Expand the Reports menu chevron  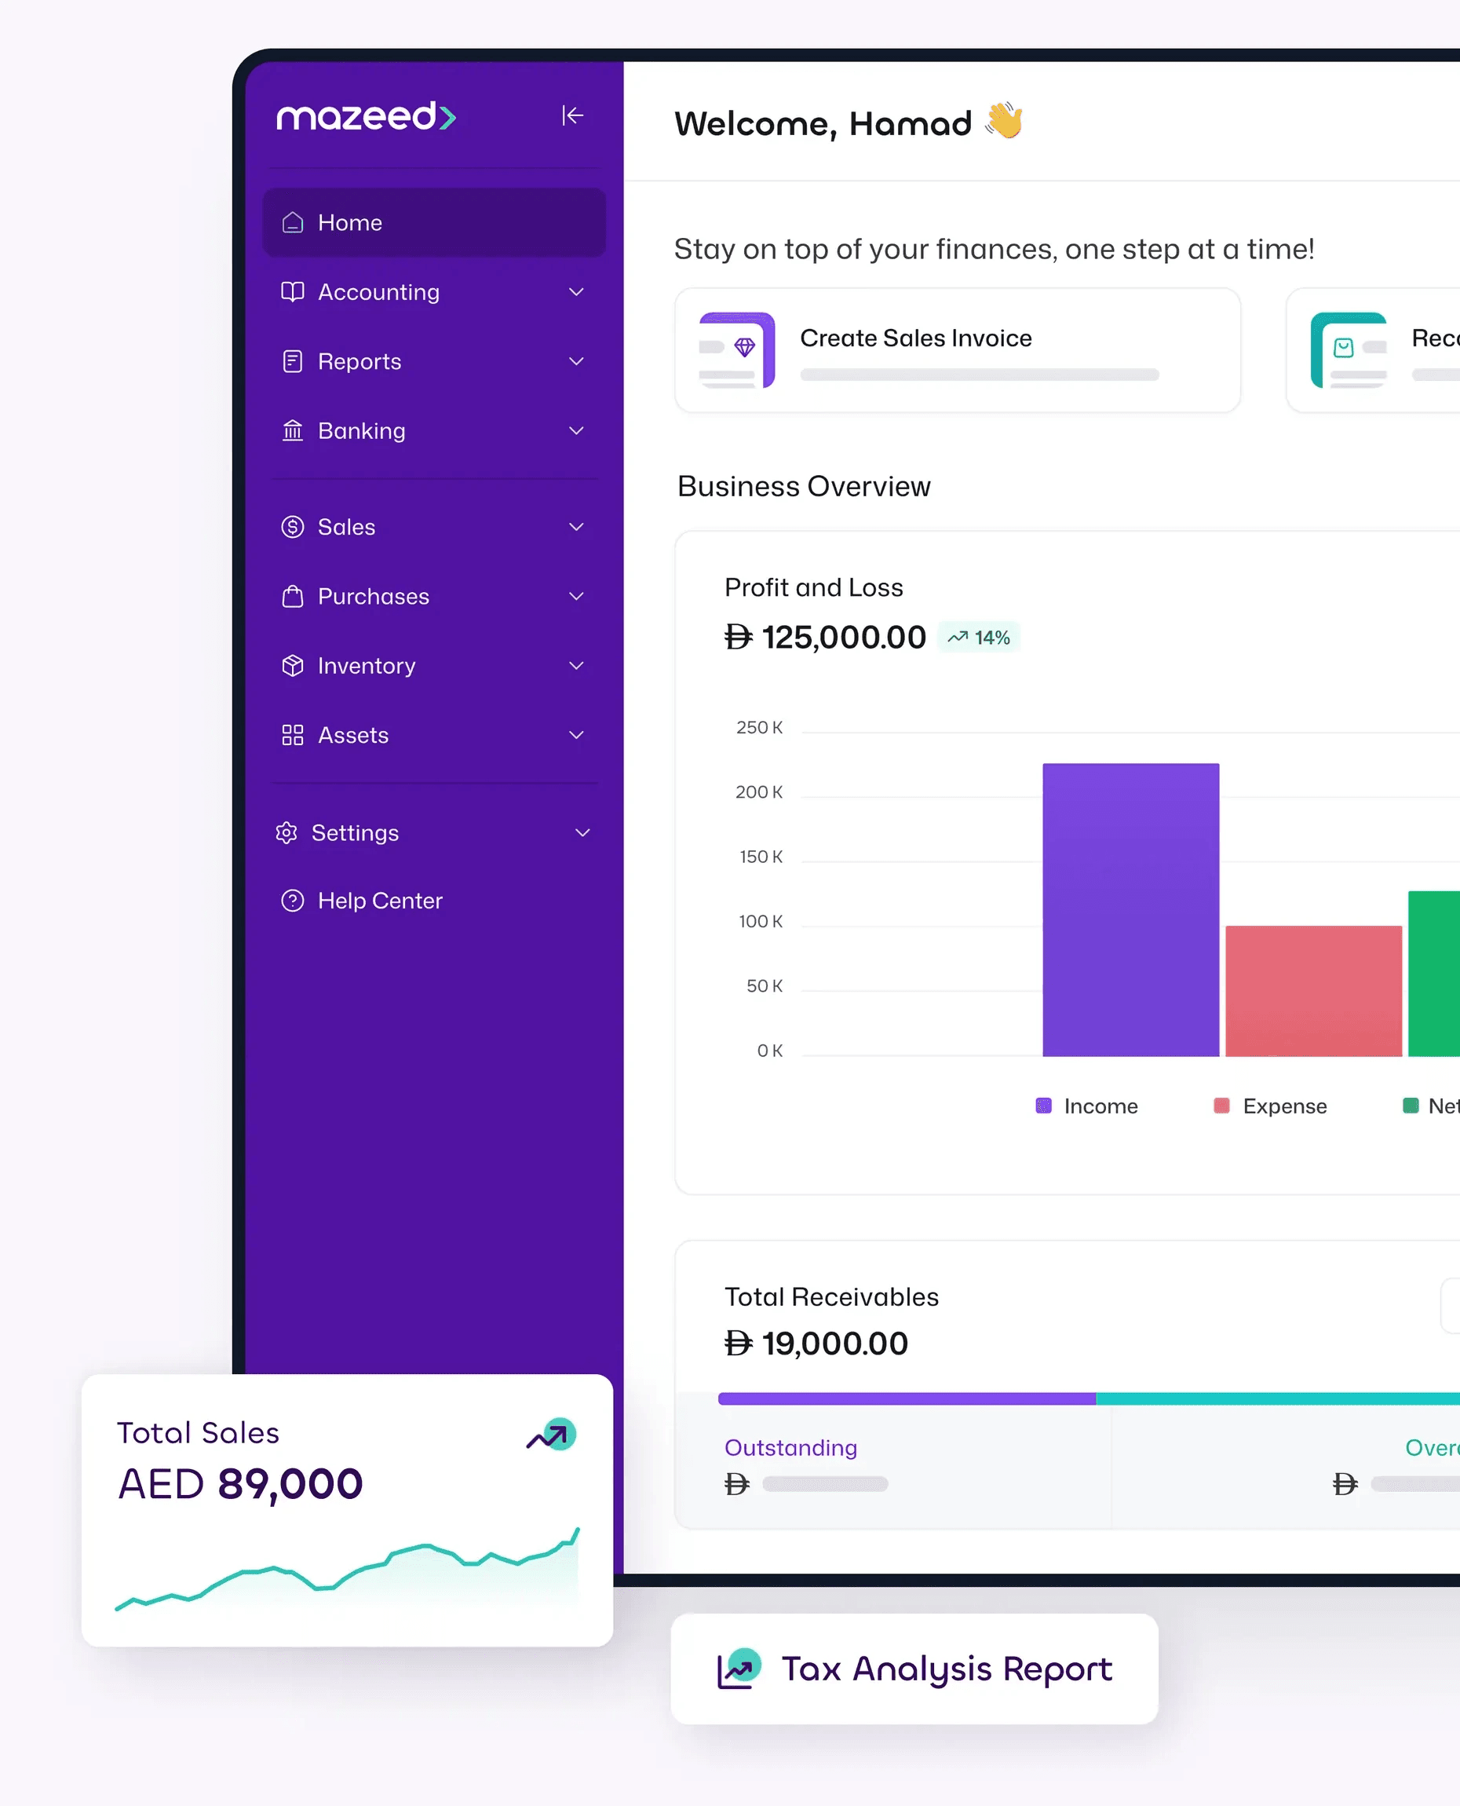click(x=576, y=362)
